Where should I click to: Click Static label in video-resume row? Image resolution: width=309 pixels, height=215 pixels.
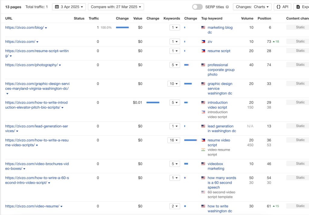[300, 206]
